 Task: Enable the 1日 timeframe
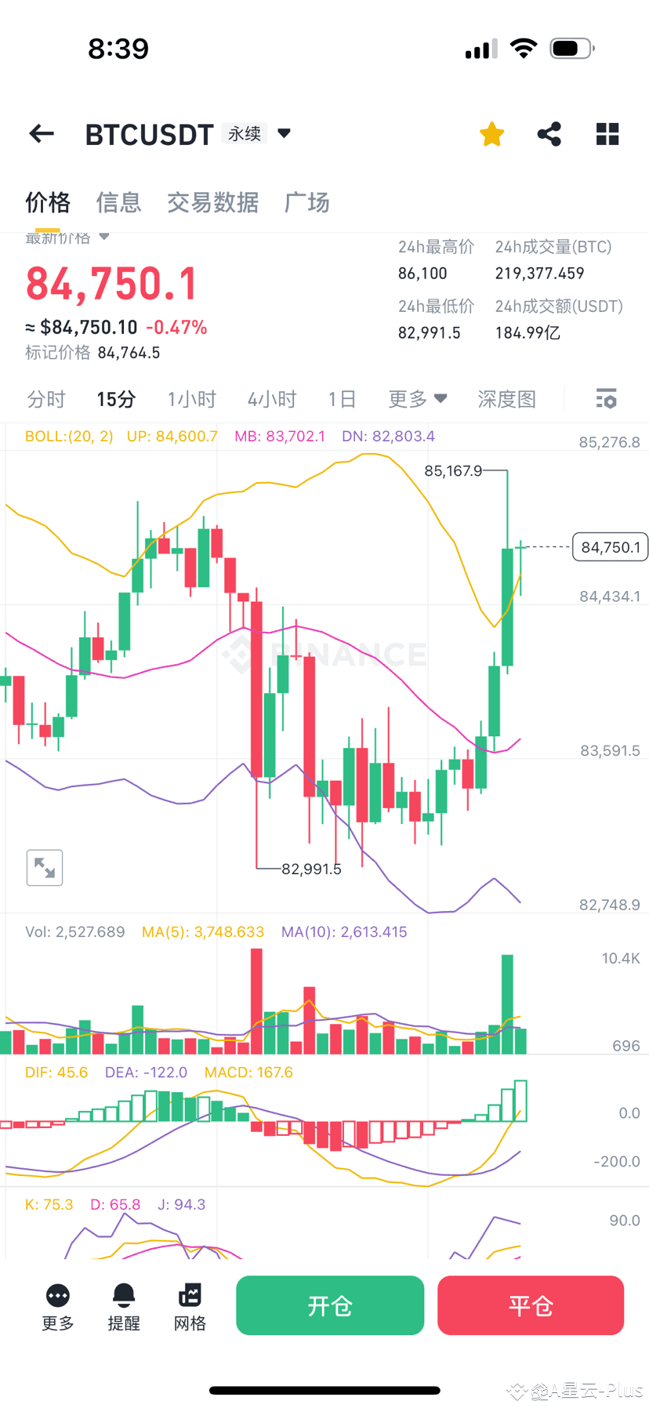(x=343, y=399)
